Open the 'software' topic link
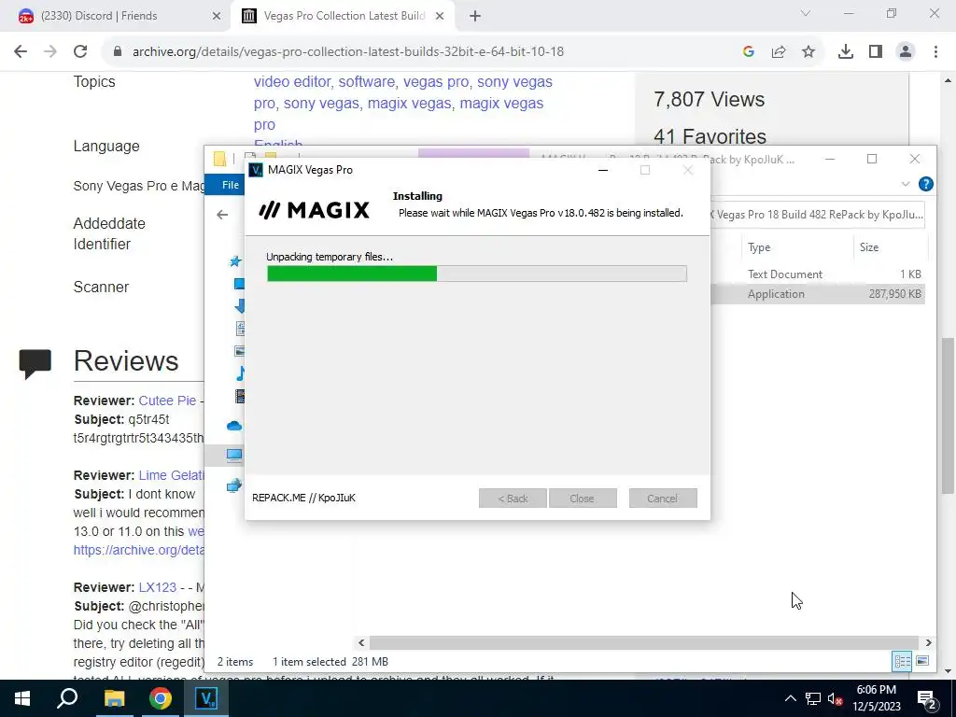 (x=366, y=82)
